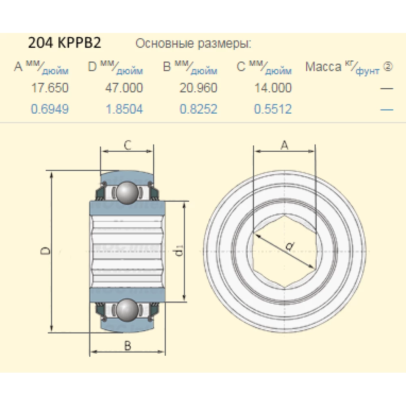
Task: Click the inch value 0.6949
Action: point(50,109)
